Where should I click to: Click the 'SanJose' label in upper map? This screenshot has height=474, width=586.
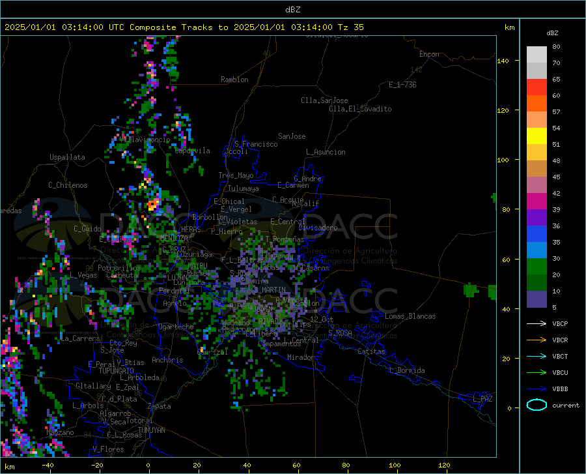[x=292, y=136]
